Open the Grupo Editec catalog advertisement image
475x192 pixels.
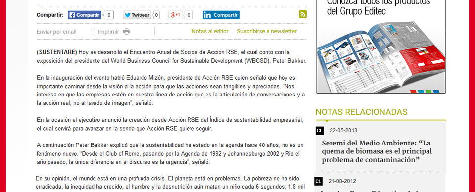(381, 47)
